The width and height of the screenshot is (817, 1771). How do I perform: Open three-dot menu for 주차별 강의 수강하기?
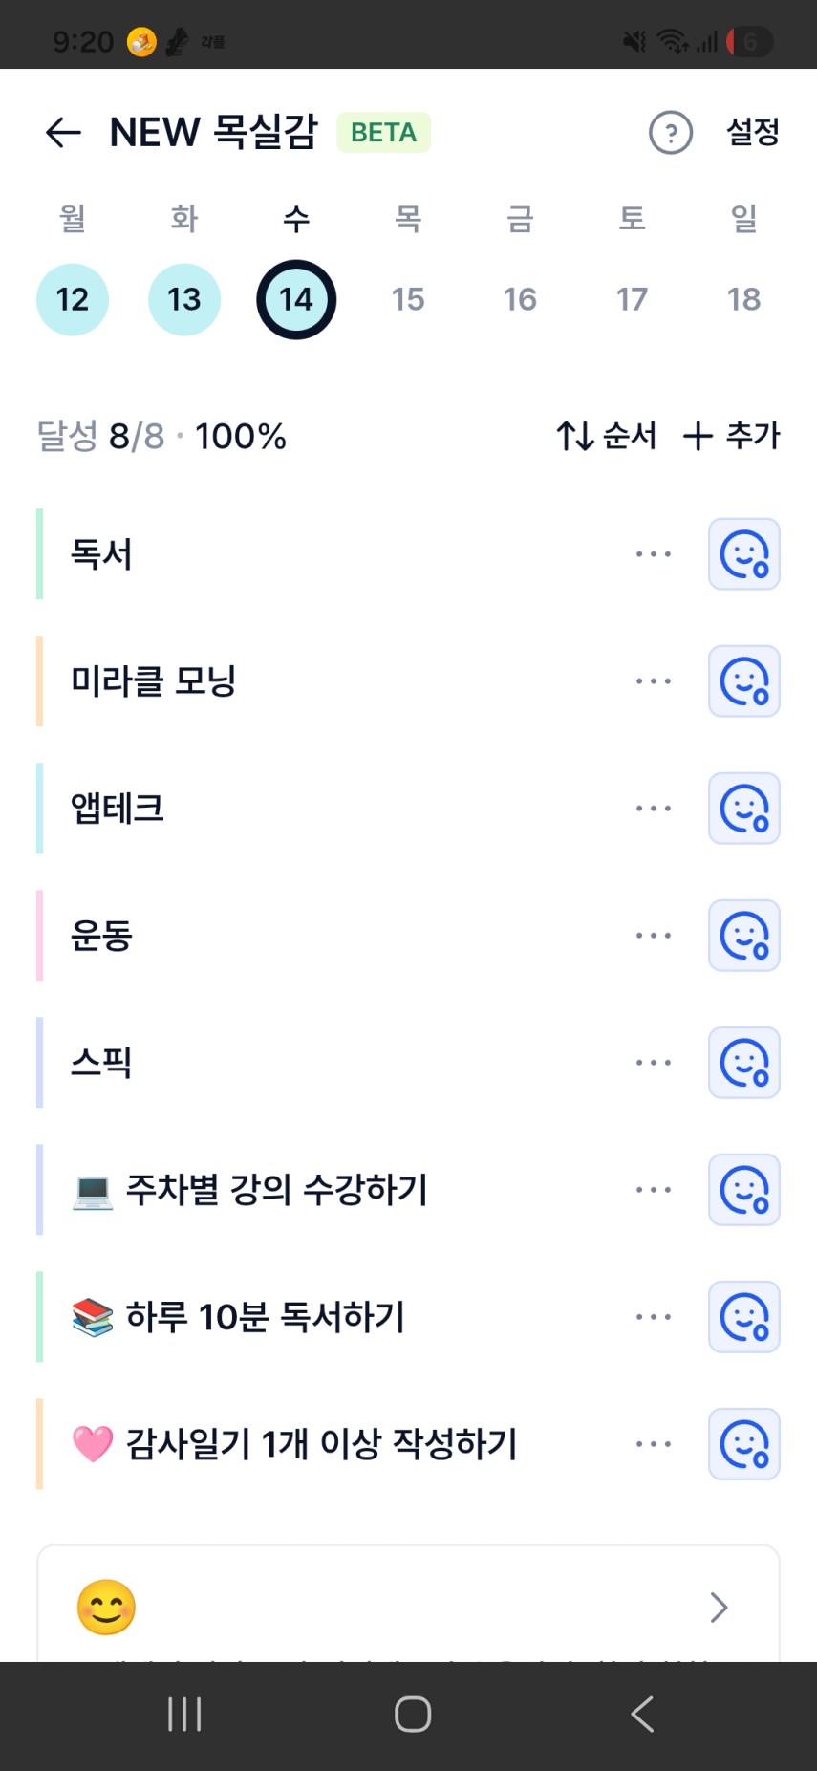[654, 1190]
